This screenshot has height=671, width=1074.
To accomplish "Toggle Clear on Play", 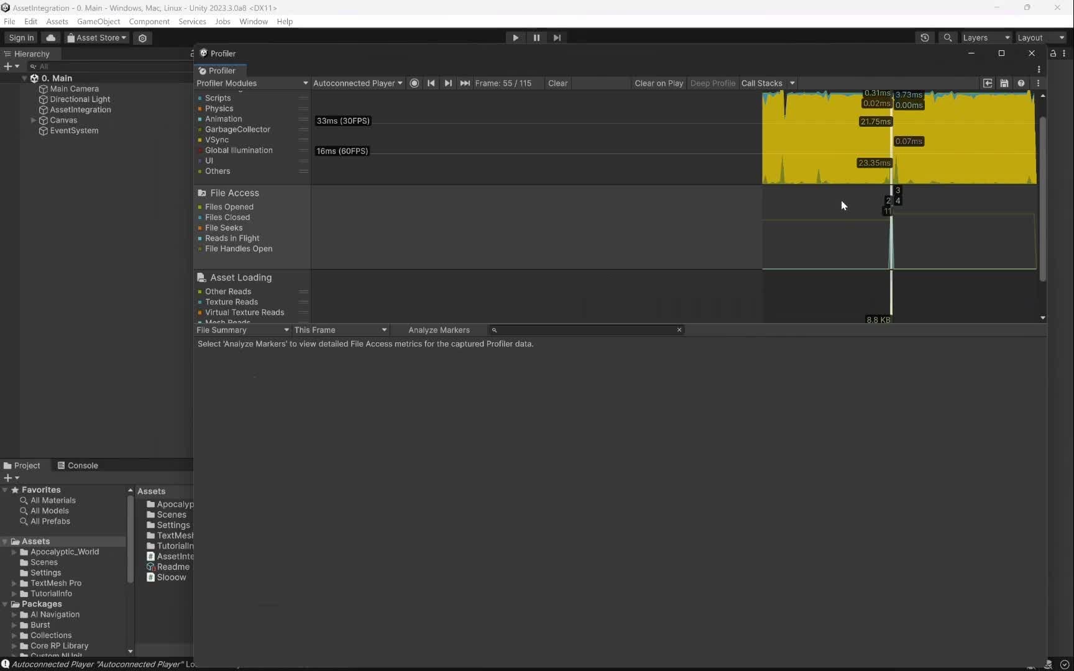I will [659, 83].
